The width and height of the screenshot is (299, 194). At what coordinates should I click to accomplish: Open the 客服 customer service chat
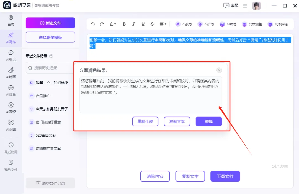click(x=230, y=6)
